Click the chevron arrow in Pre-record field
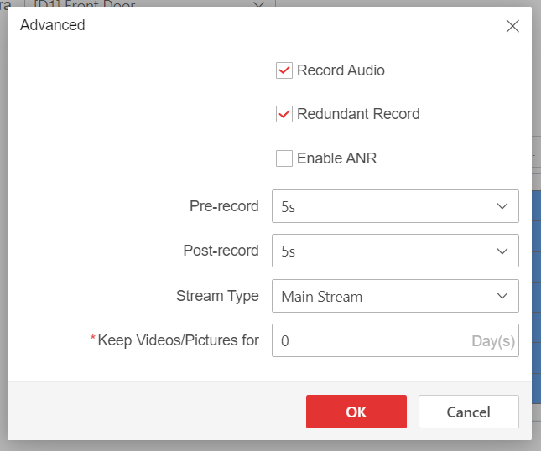 pos(502,206)
